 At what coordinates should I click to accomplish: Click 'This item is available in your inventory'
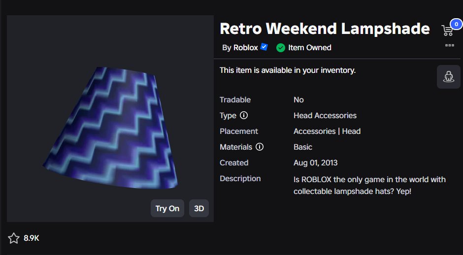(x=288, y=70)
